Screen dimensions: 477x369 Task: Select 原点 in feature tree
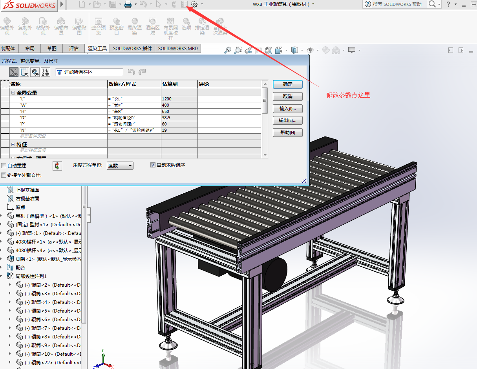point(20,207)
